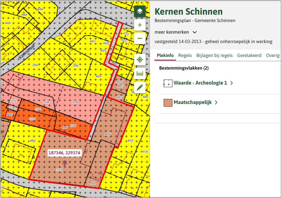Image resolution: width=282 pixels, height=198 pixels.
Task: Click chevron next to Maatschappelijk
Action: [x=216, y=102]
